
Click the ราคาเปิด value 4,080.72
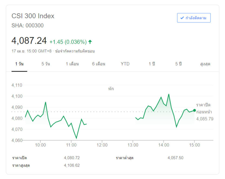(72, 158)
